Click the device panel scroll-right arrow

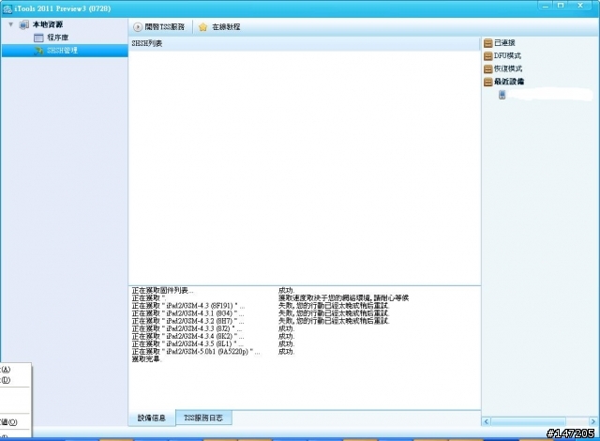(592, 421)
